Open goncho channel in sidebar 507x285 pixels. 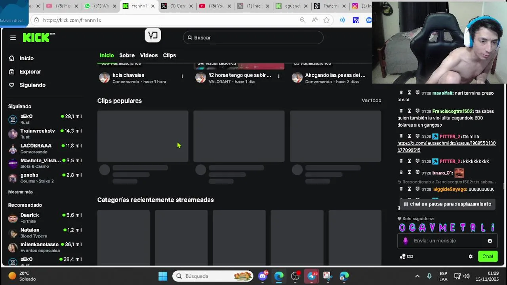pyautogui.click(x=45, y=178)
